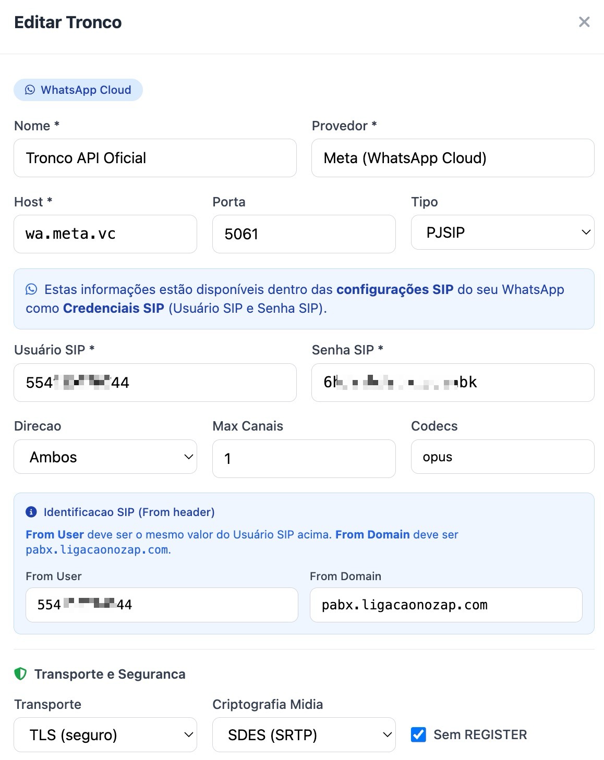Click the WhatsApp Cloud badge

coord(78,90)
